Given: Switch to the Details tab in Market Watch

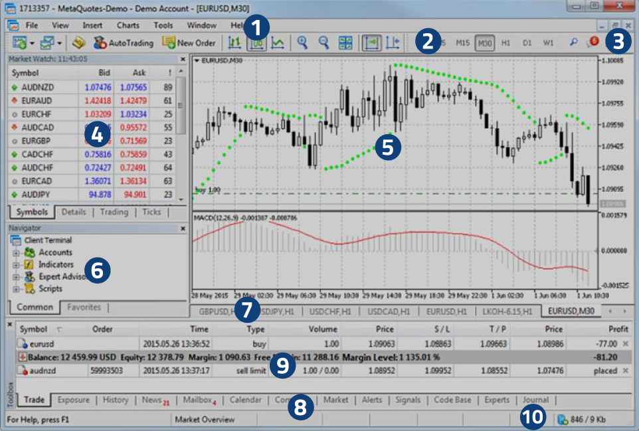Looking at the screenshot, I should click(74, 212).
